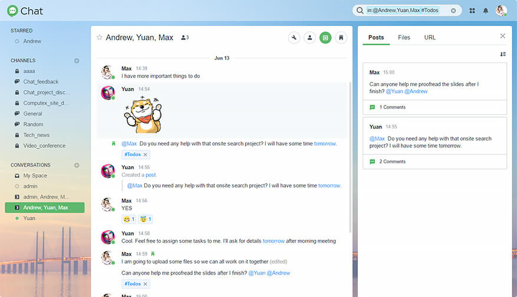The image size is (517, 297).
Task: Star the Andrew, Yuan, Max conversation
Action: click(x=99, y=38)
